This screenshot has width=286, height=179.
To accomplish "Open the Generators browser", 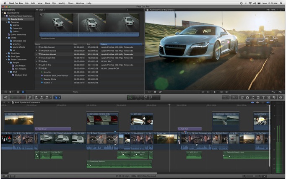I will coord(269,98).
